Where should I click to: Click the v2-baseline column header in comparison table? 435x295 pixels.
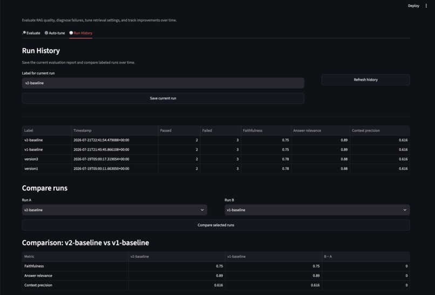click(x=176, y=257)
